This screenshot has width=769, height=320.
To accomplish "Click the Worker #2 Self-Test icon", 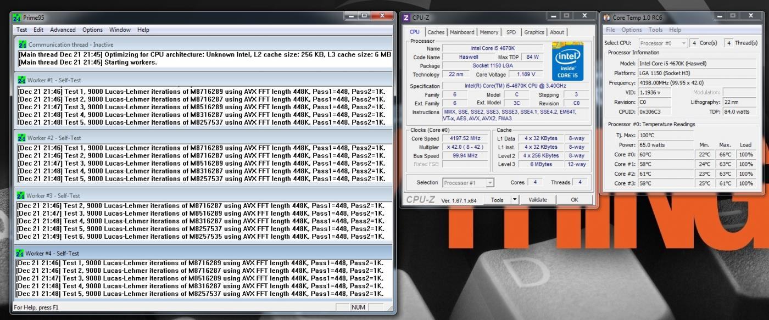I will 21,138.
